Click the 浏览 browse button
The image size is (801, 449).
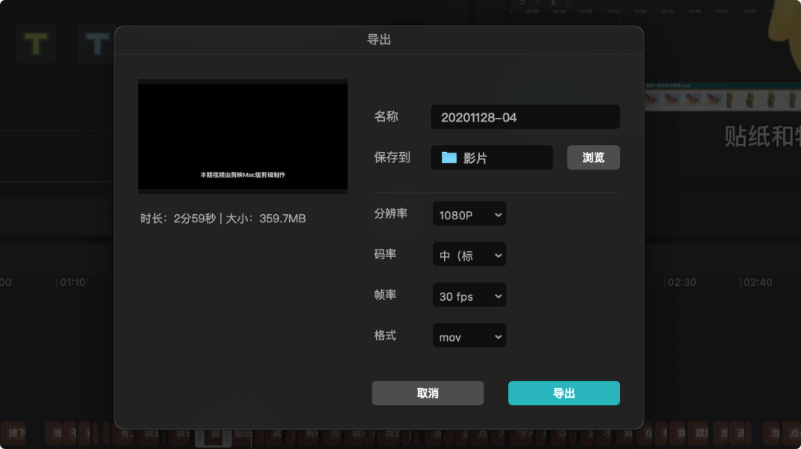click(x=593, y=158)
